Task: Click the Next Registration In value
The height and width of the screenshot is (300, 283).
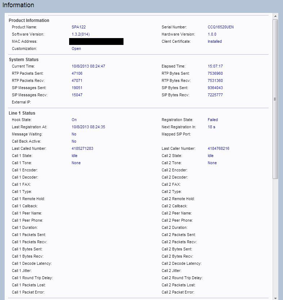Action: click(211, 127)
